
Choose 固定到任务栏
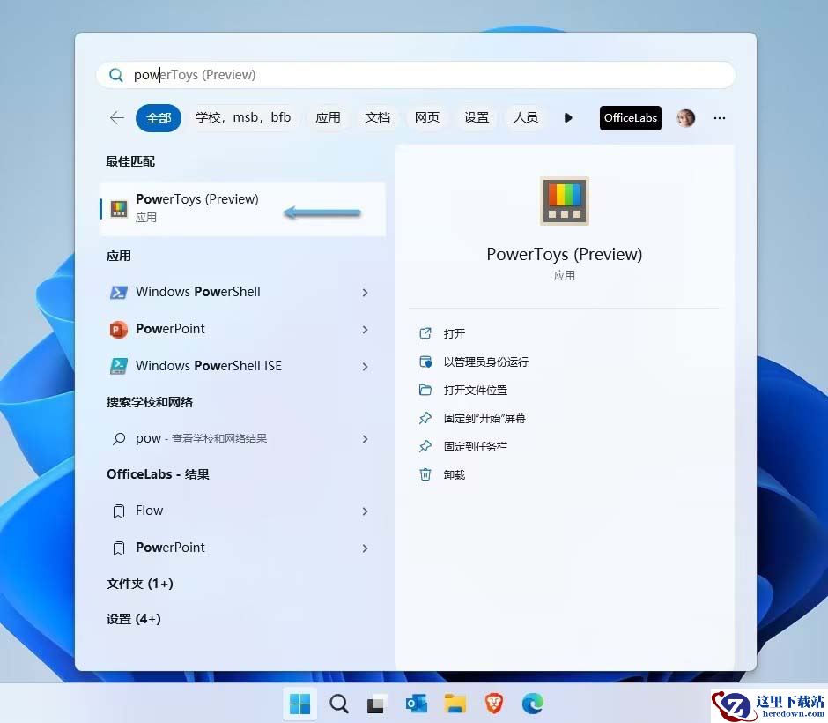click(476, 447)
